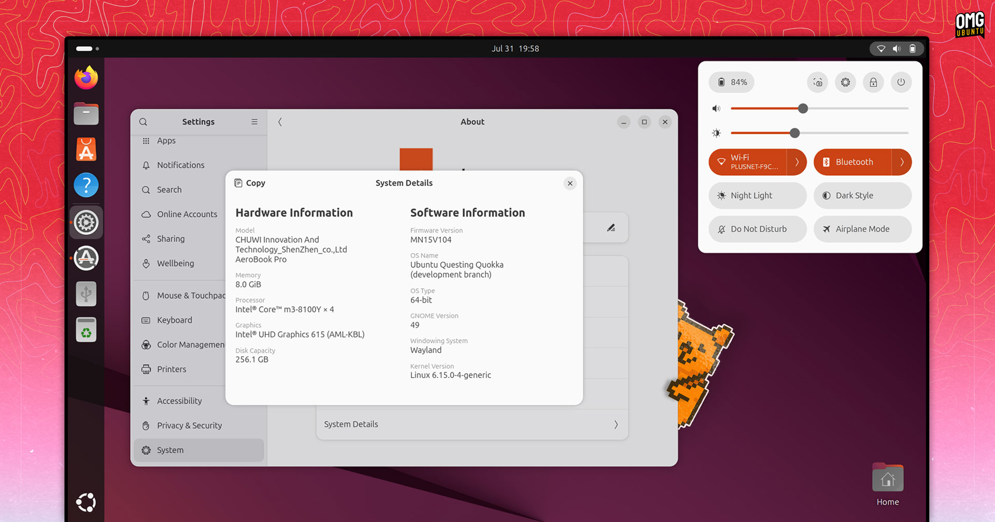This screenshot has height=522, width=995.
Task: Open the System Details row in About
Action: click(x=472, y=424)
